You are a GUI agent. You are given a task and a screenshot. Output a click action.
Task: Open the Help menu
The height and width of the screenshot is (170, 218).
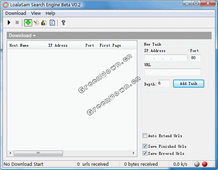50,14
